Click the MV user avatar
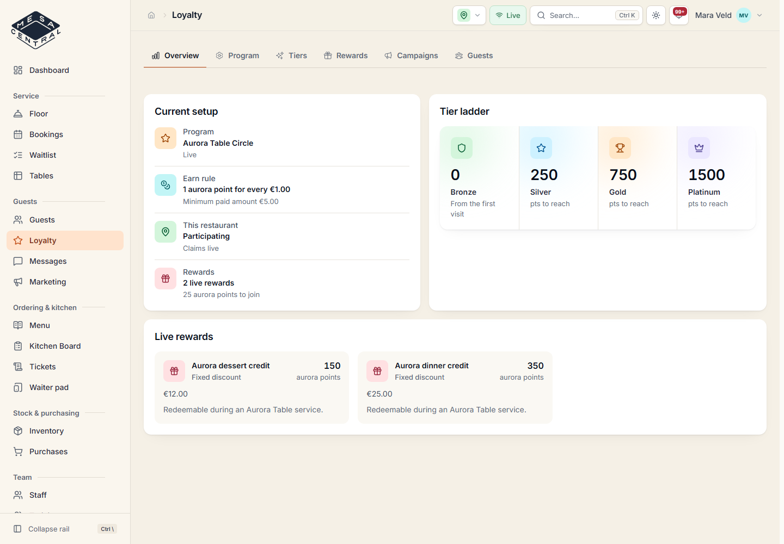Viewport: 784px width, 544px height. 744,15
